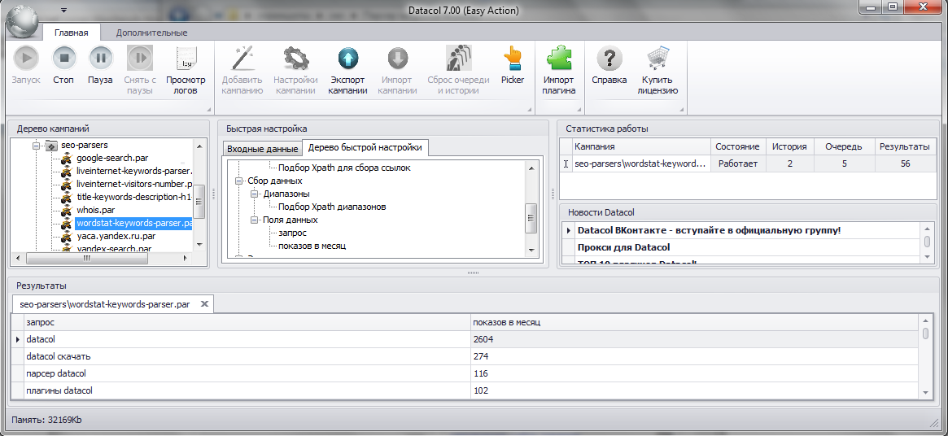The width and height of the screenshot is (948, 436).
Task: Click Купить лицензию cart icon
Action: click(x=657, y=59)
